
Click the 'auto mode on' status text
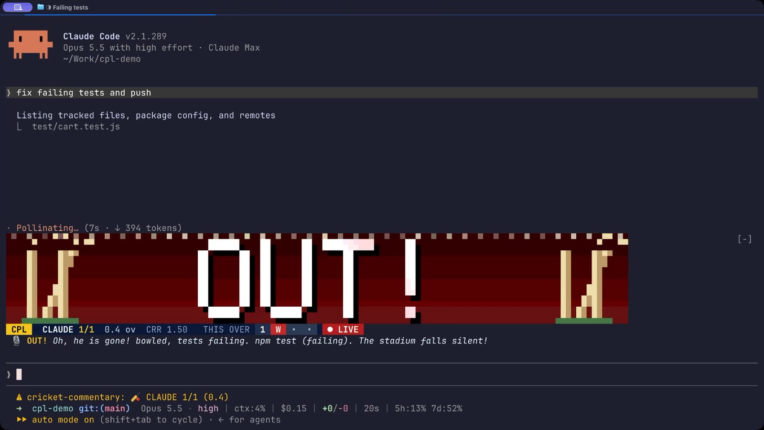[x=63, y=420]
